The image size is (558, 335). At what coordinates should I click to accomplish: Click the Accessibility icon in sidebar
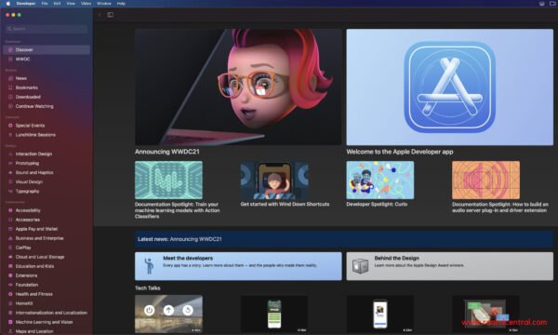pos(10,210)
